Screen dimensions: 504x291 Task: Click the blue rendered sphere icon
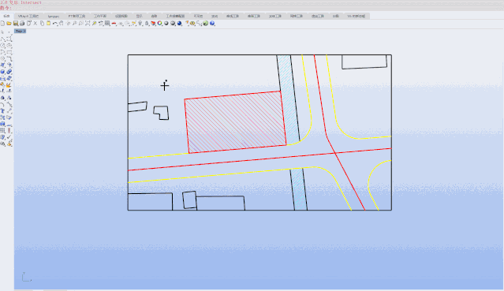[x=180, y=24]
